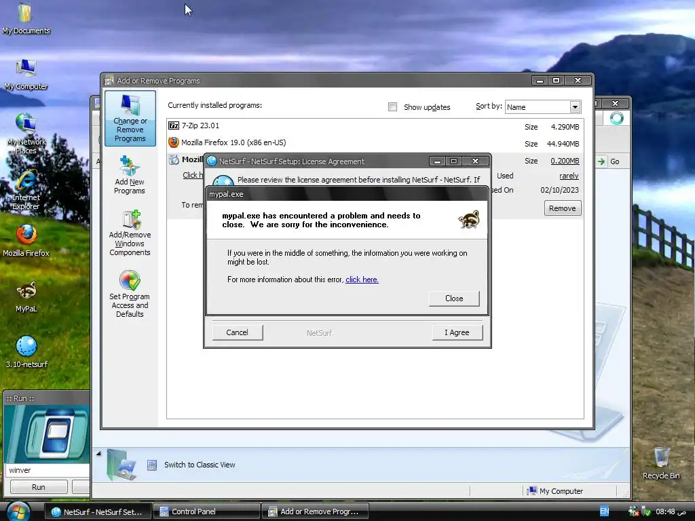The height and width of the screenshot is (521, 695).
Task: Select the 7-Zip 23.01 program entry
Action: click(x=375, y=126)
